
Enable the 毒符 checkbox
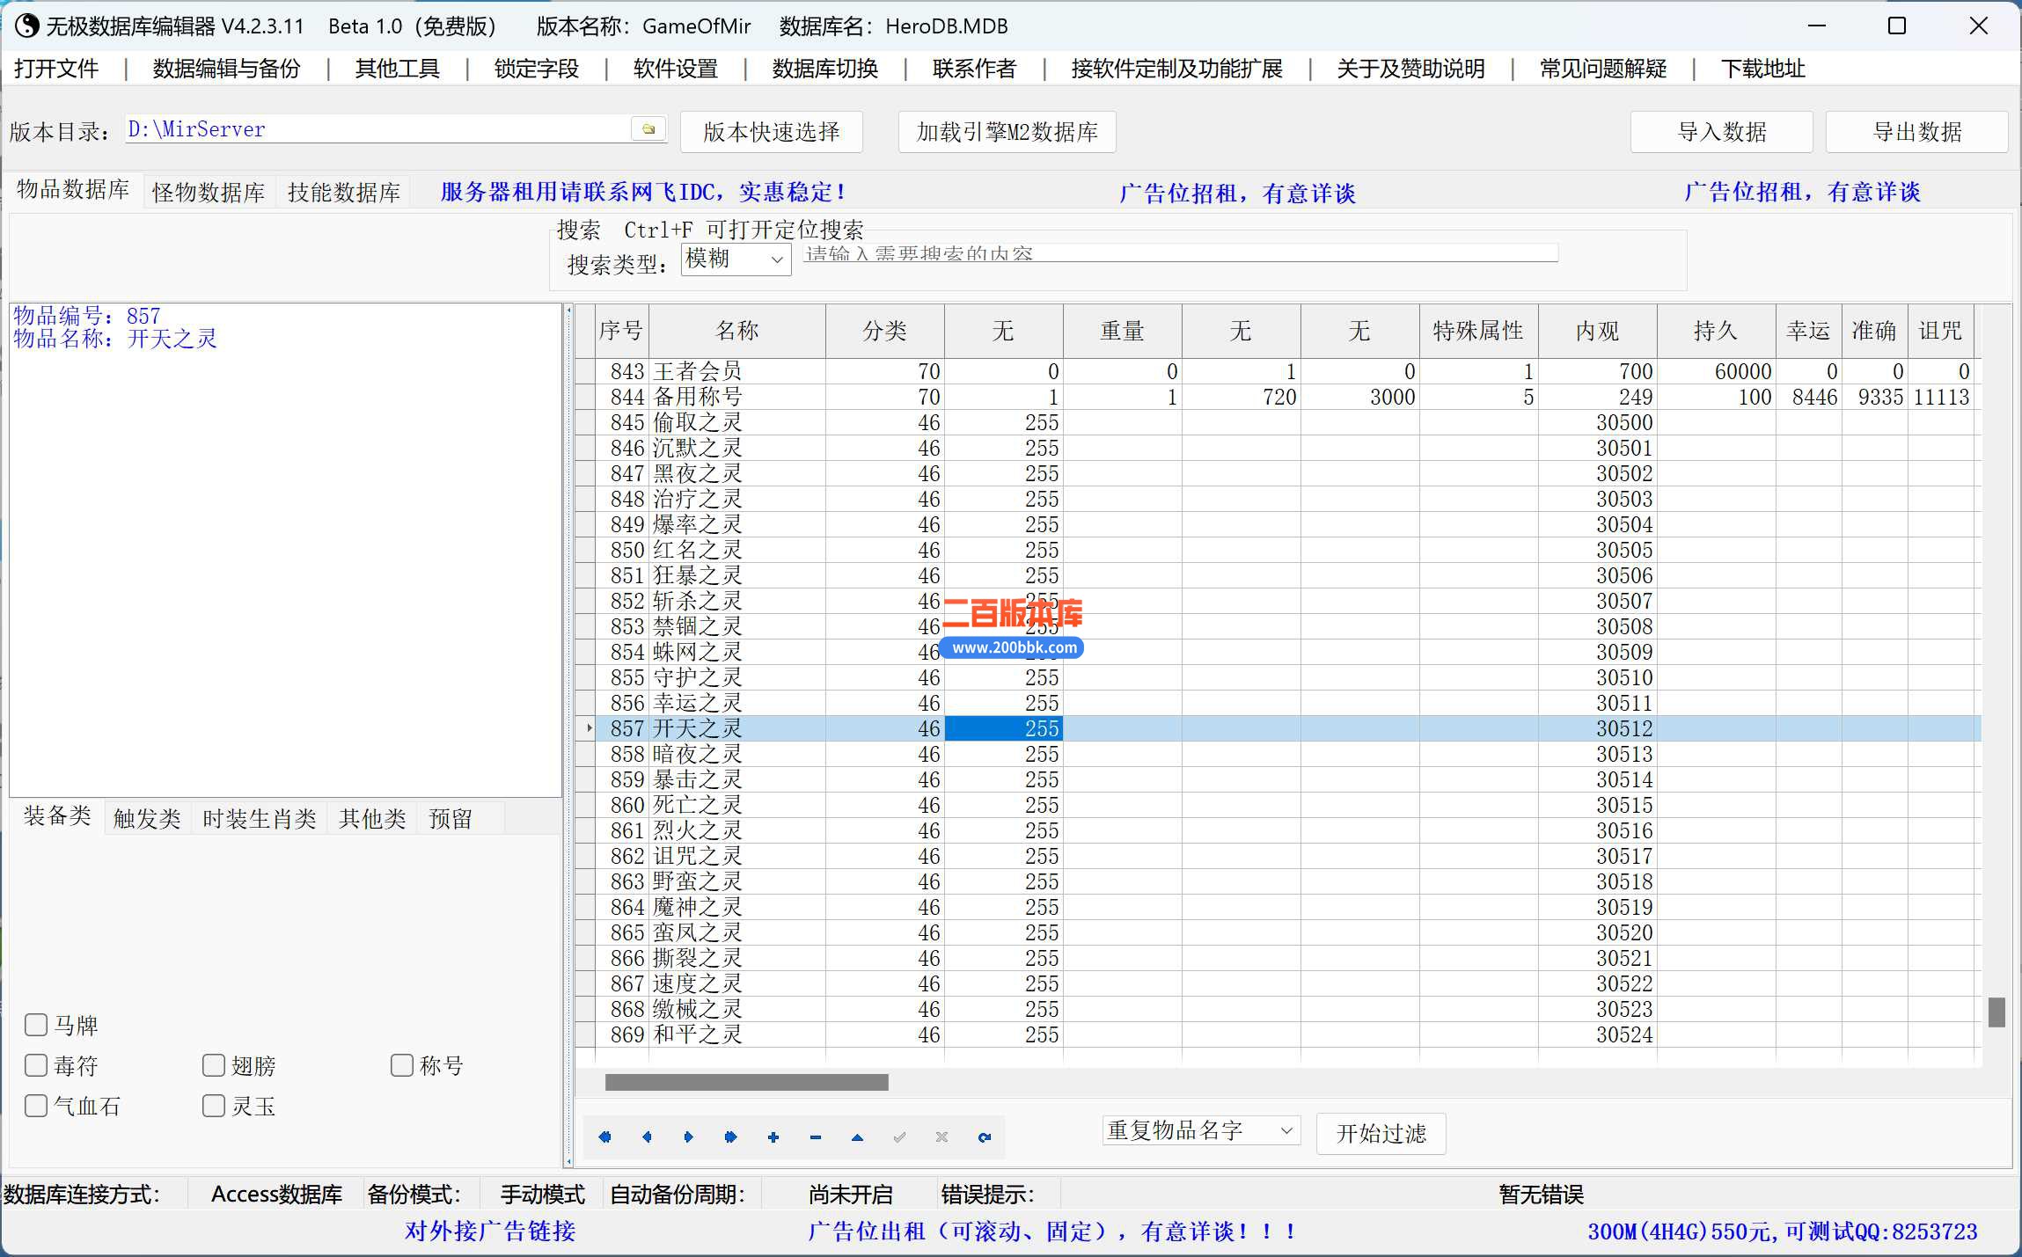pos(36,1065)
